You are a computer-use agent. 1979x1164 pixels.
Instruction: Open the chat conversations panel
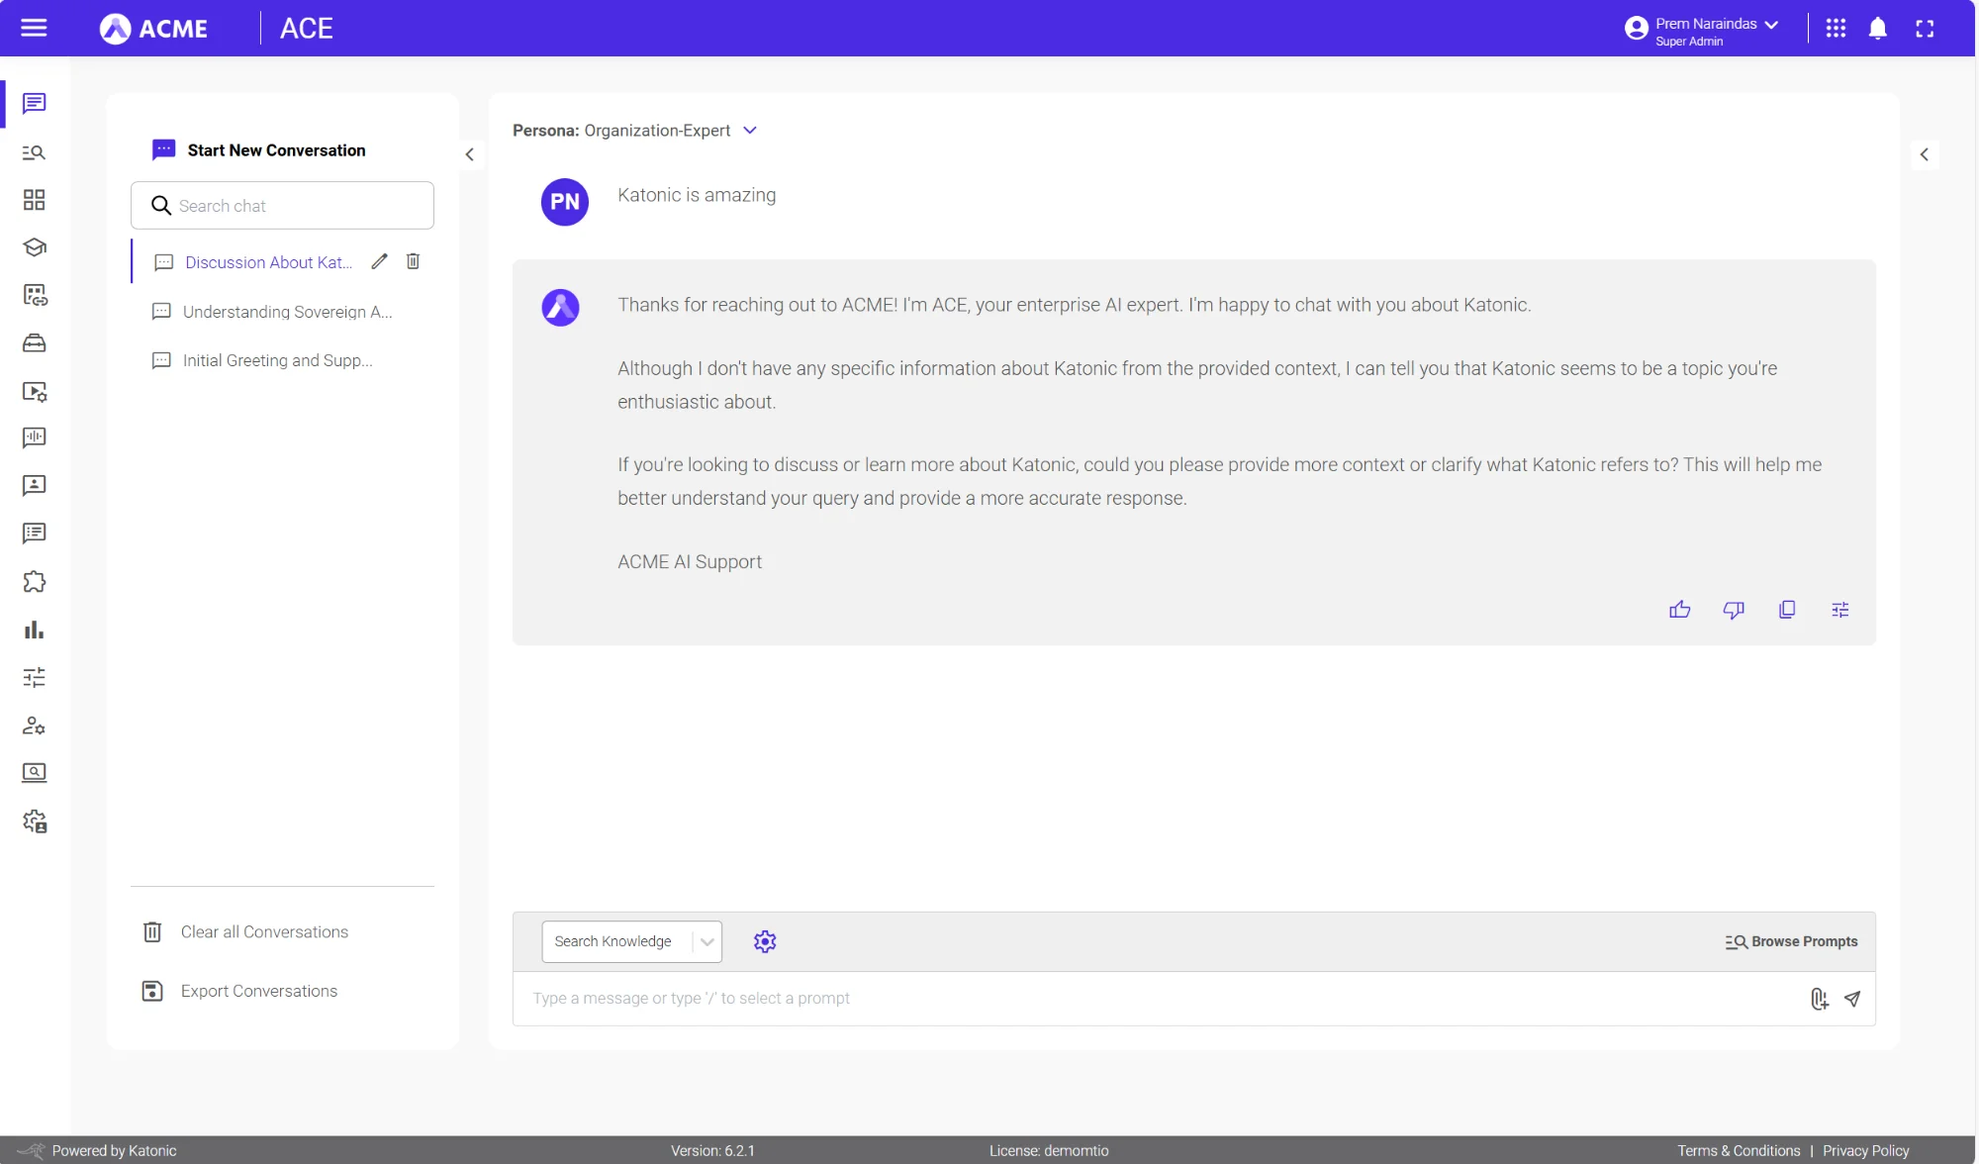click(x=34, y=104)
